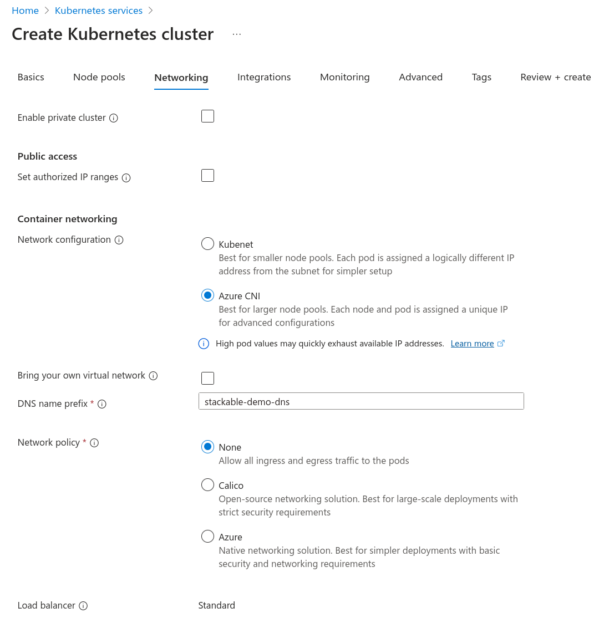604x618 pixels.
Task: Switch to the Node pools tab
Action: tap(99, 77)
